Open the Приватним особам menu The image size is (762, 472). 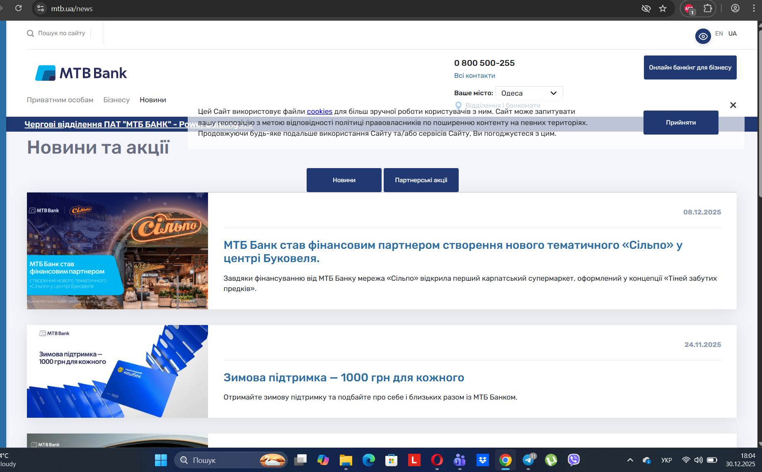pos(60,100)
